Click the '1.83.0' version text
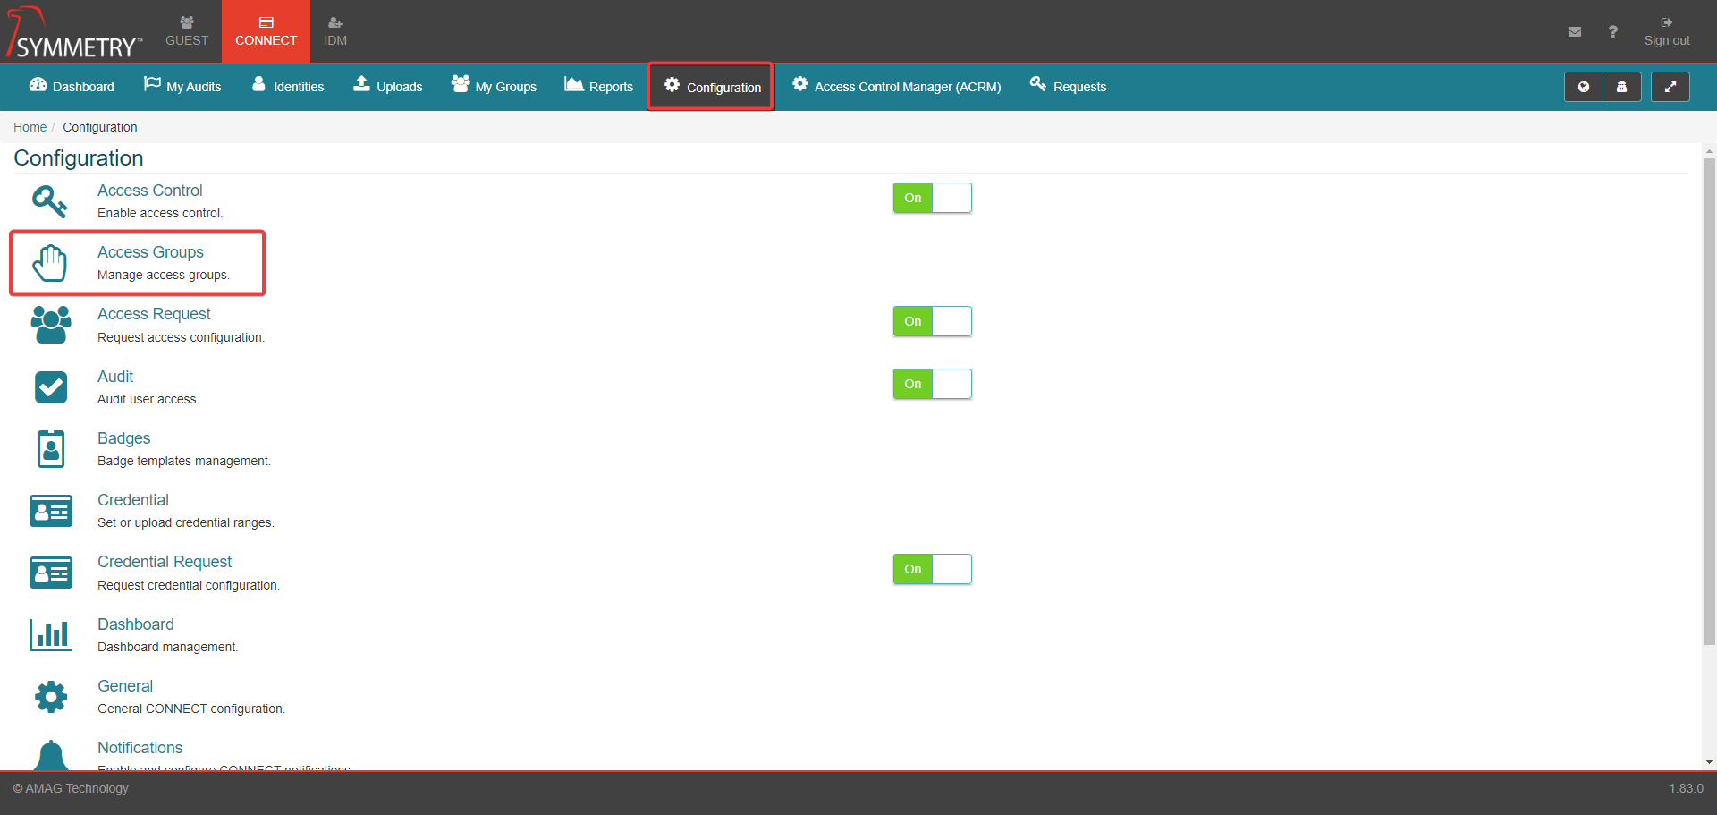The width and height of the screenshot is (1717, 815). point(1686,788)
